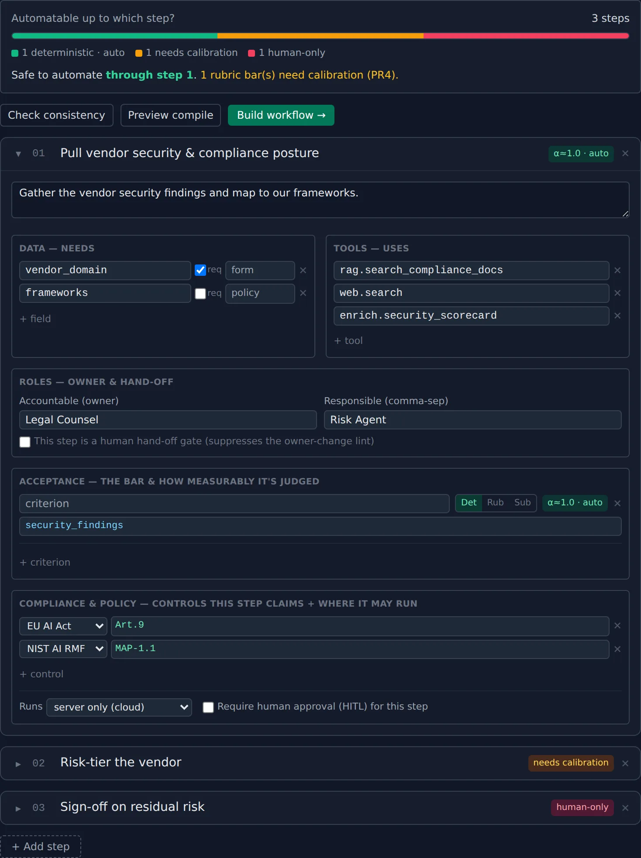Add a new tool
The image size is (641, 858).
pyautogui.click(x=348, y=341)
